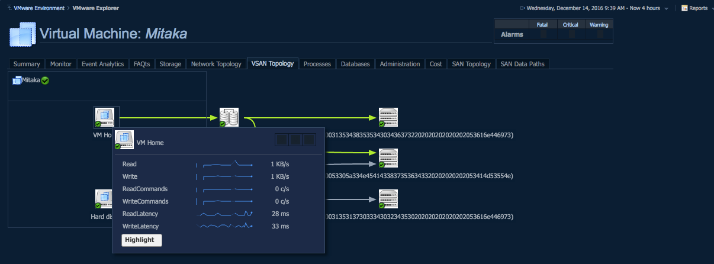Click the Warning alarms count cell

coord(599,35)
